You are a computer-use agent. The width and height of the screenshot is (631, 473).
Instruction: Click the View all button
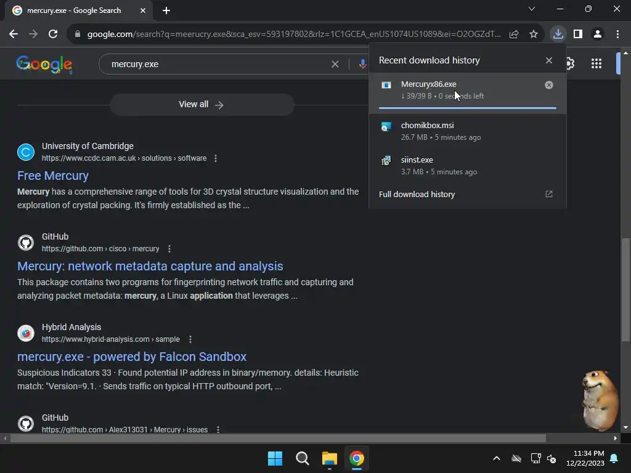click(202, 105)
